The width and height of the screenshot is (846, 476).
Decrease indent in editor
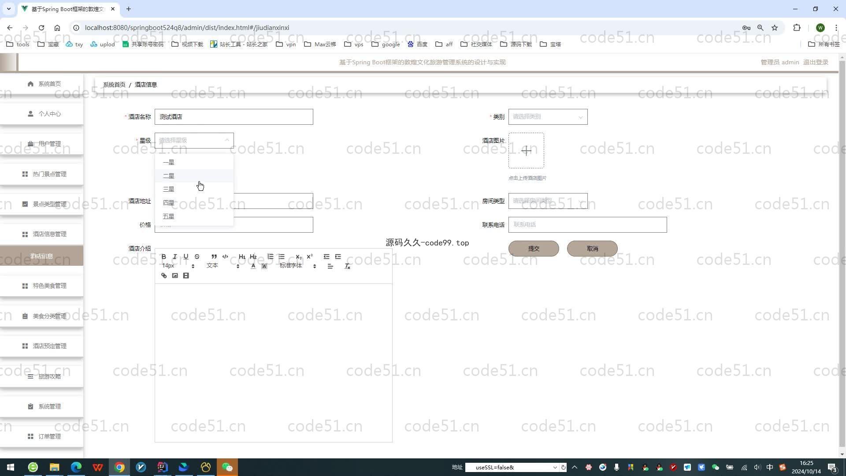tap(327, 257)
